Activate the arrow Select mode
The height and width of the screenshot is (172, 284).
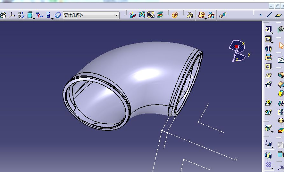(x=281, y=45)
